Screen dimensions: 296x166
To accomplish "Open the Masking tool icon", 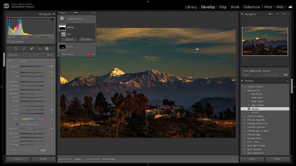I will pos(47,49).
